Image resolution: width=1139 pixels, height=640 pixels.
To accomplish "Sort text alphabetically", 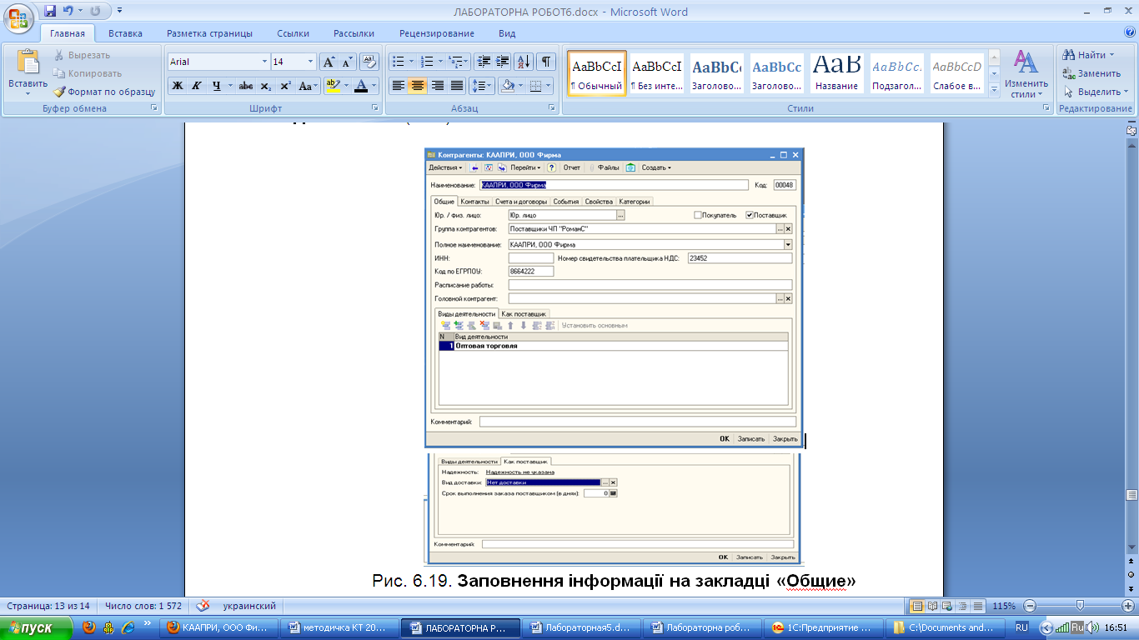I will [524, 62].
